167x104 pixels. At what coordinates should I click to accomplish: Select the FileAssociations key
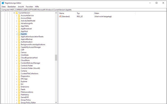point(27,92)
